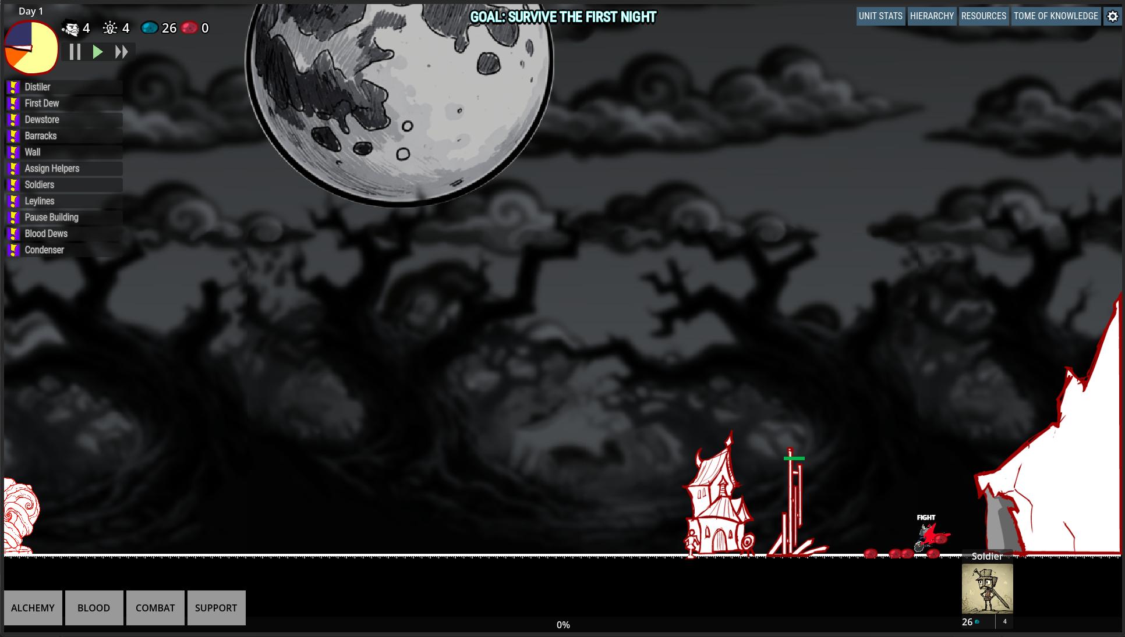Screen dimensions: 1125x637
Task: Open the Hierarchy panel
Action: (x=932, y=16)
